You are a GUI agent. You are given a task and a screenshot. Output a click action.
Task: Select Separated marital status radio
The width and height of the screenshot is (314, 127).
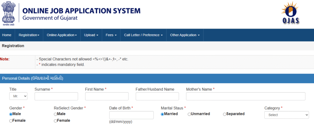click(x=224, y=114)
